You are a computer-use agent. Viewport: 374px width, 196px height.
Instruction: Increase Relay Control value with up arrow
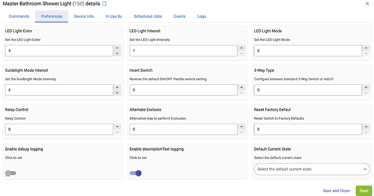pos(117,127)
